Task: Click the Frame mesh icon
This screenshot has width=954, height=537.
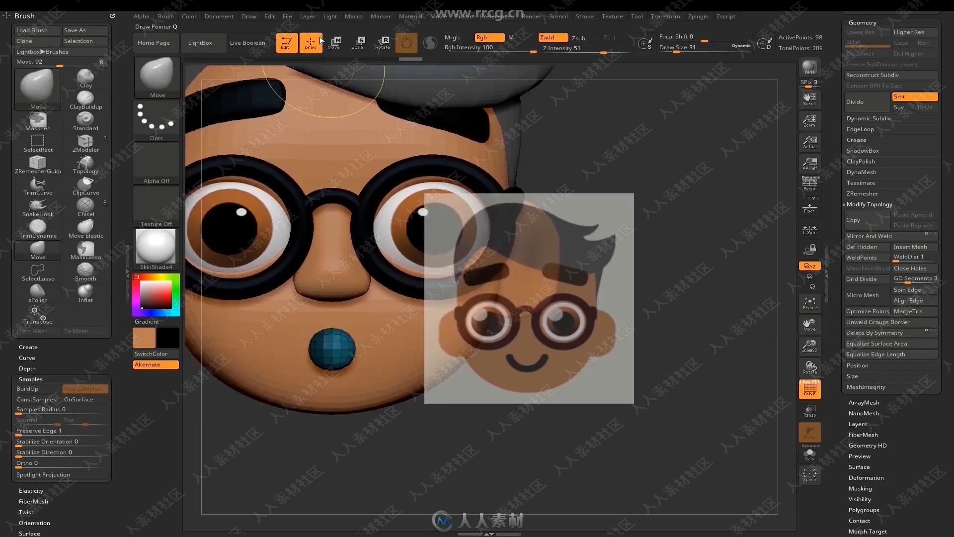Action: [809, 303]
